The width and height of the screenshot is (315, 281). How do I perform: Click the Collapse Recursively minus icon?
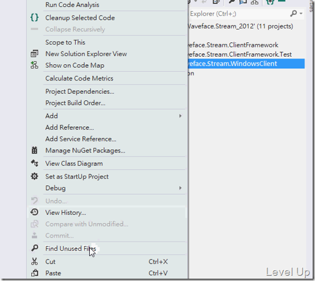(34, 29)
